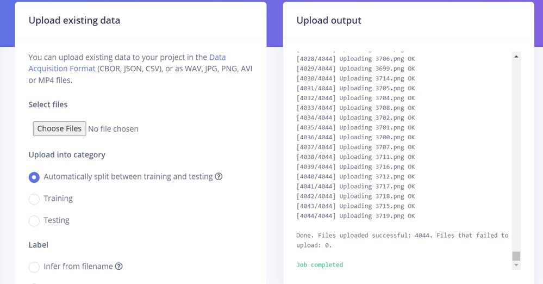This screenshot has height=284, width=543.
Task: Click help icon beside Automatically split option
Action: click(219, 176)
